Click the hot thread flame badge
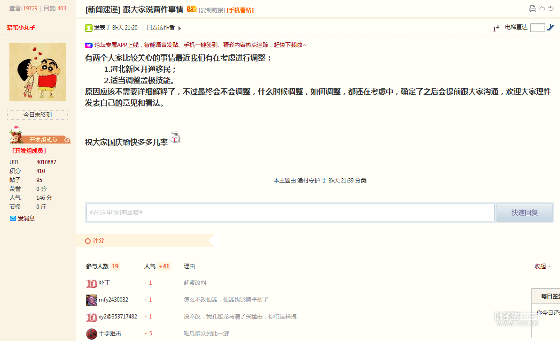 (192, 9)
